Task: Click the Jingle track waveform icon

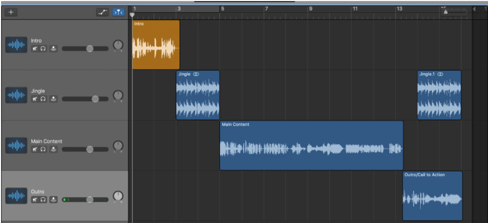Action: (16, 95)
